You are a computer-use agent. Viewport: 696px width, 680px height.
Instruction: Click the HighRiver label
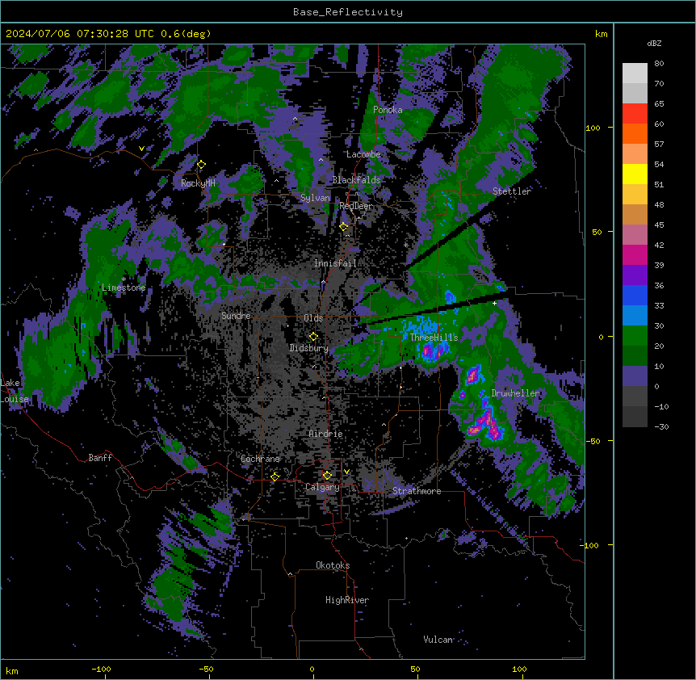coord(347,600)
